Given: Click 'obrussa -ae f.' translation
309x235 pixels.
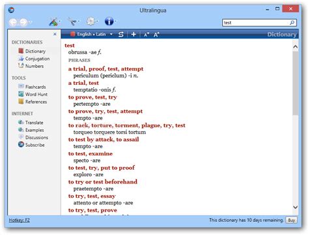Looking at the screenshot, I should click(x=85, y=52).
